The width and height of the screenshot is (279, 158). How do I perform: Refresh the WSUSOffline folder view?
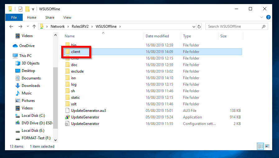tap(199, 26)
